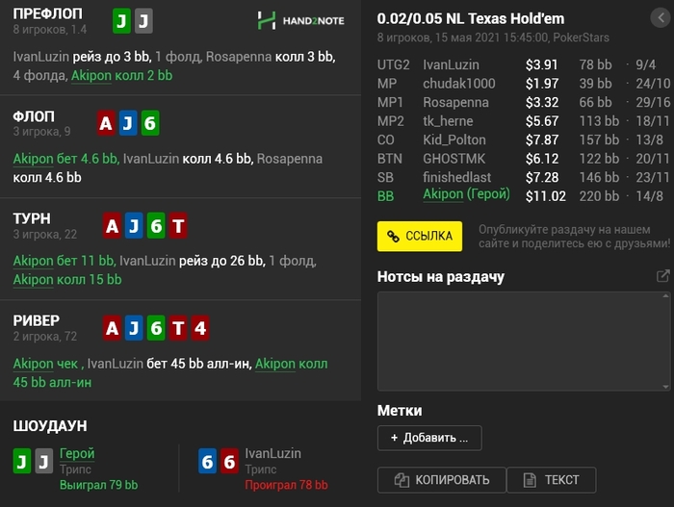
Task: Select IvanLuzin in the players table
Action: [x=451, y=64]
